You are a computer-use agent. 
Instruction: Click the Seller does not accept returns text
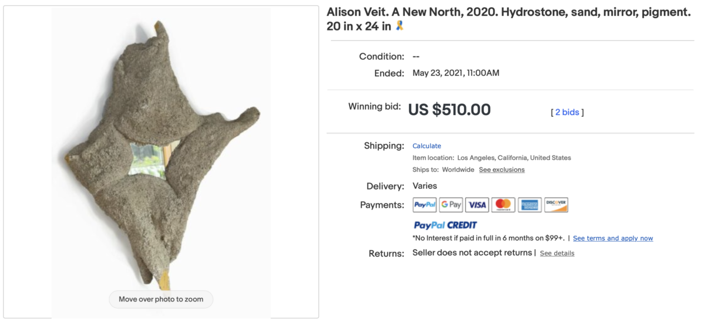coord(472,253)
